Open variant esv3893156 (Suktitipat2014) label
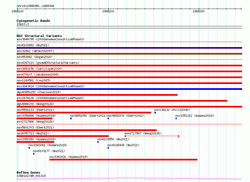Viewport: 250px width, 182px height. (40, 69)
